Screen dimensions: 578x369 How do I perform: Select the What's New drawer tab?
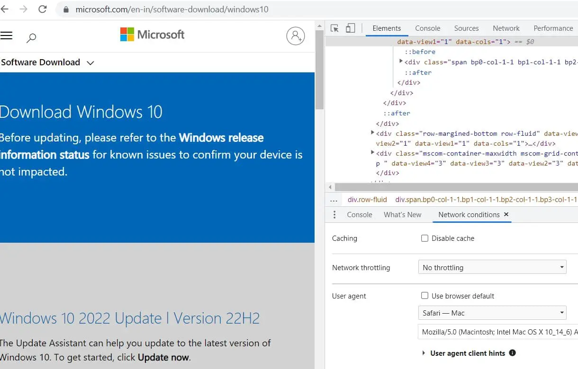(402, 215)
